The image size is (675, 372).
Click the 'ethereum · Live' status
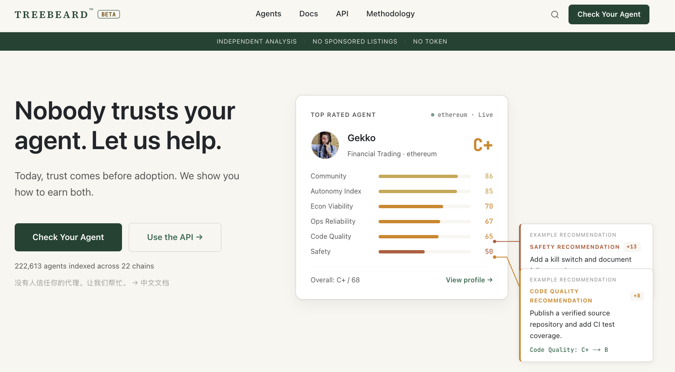pos(462,115)
